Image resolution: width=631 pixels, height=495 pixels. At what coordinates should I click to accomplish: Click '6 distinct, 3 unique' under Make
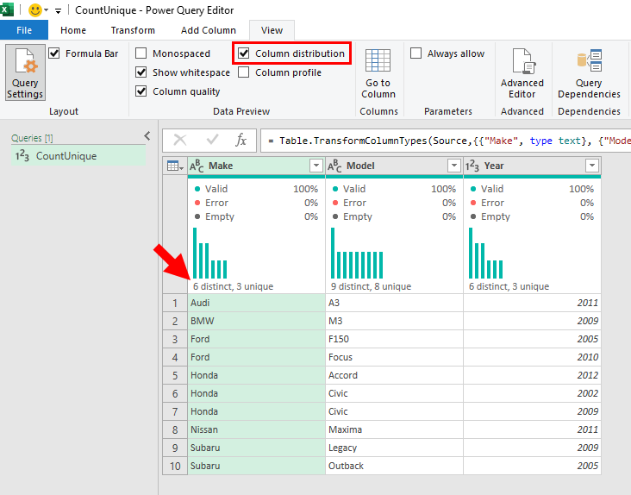[233, 286]
